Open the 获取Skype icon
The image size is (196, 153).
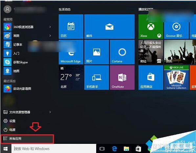tap(8, 62)
